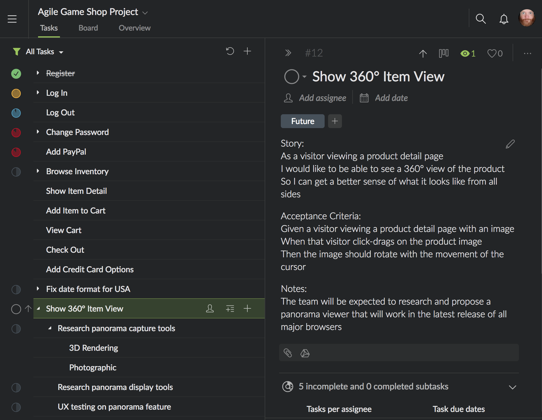Toggle the watch eye on task #12
This screenshot has width=542, height=420.
pos(467,53)
